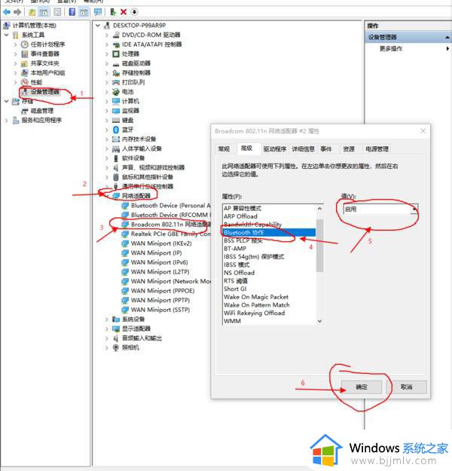This screenshot has width=452, height=471.
Task: Switch to the 常规 tab
Action: click(224, 149)
